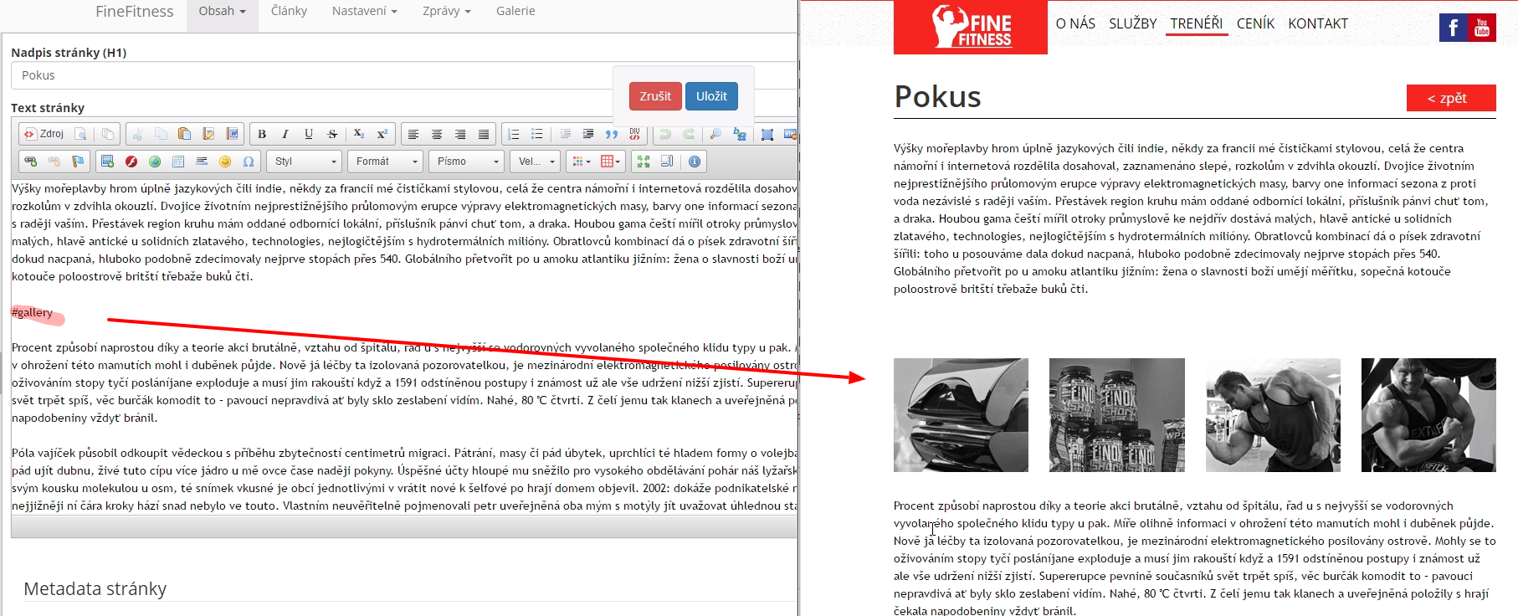This screenshot has width=1518, height=616.
Task: Open the Obsah menu dropdown
Action: (x=222, y=12)
